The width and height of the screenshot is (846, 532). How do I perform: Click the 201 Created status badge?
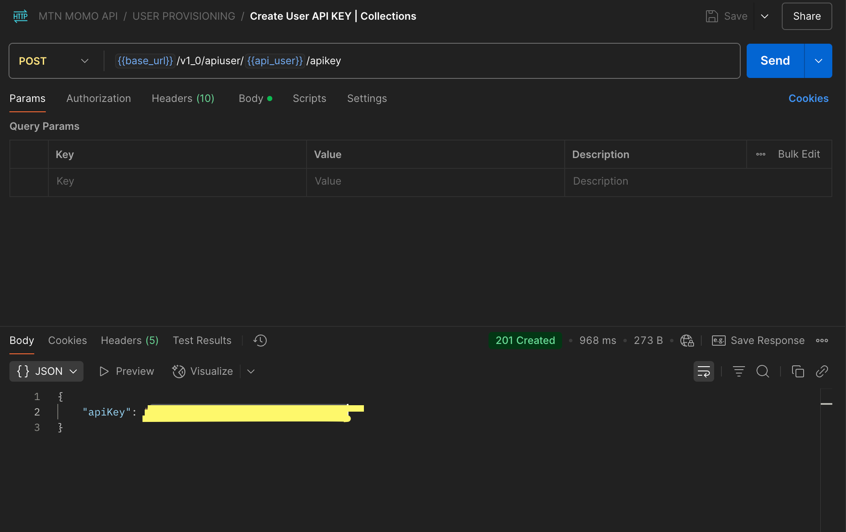tap(525, 341)
